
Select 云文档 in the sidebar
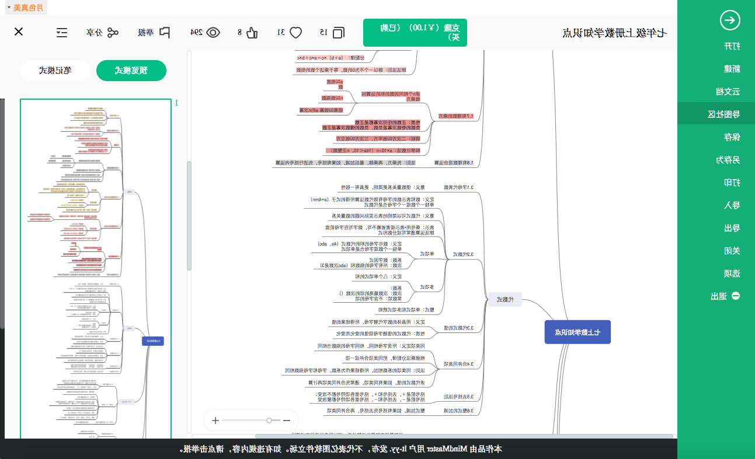coord(728,92)
